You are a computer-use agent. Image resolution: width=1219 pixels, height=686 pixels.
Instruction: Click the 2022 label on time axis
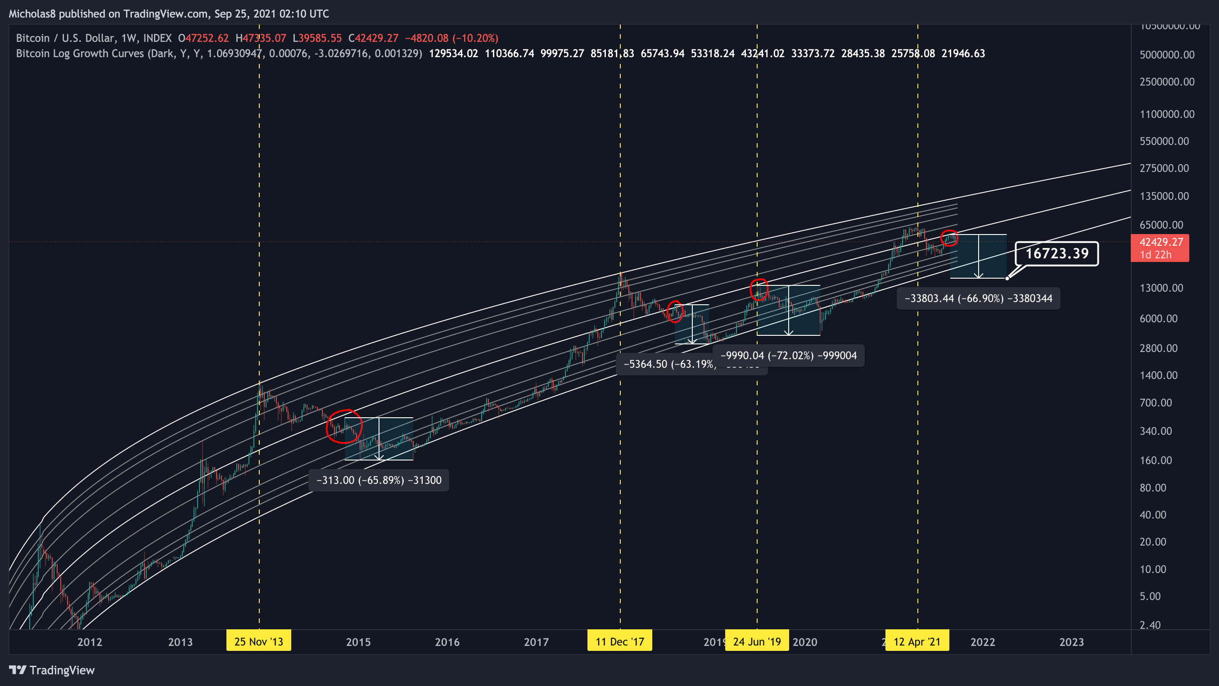[983, 642]
